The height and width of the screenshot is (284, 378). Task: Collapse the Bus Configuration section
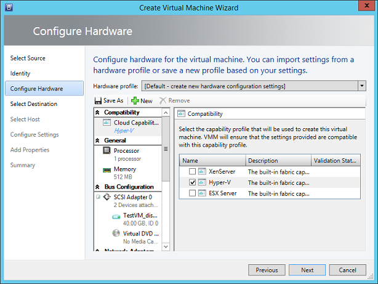tap(97, 187)
